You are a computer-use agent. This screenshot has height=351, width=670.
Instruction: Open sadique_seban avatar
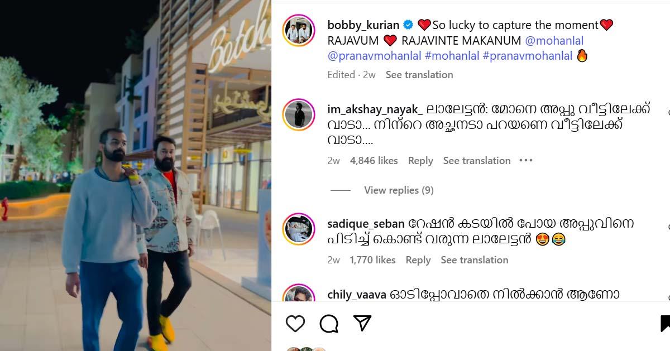pyautogui.click(x=299, y=229)
